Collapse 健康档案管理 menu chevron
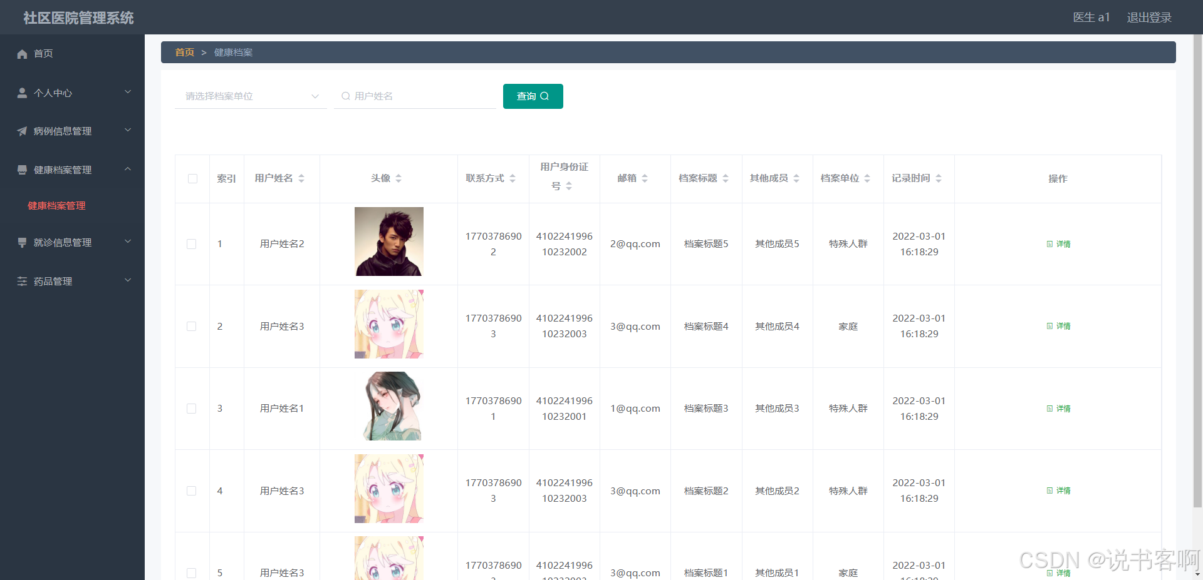Image resolution: width=1203 pixels, height=580 pixels. (x=128, y=169)
